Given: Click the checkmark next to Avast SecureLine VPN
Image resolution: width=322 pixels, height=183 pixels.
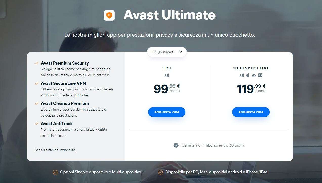Looking at the screenshot, I should (37, 83).
